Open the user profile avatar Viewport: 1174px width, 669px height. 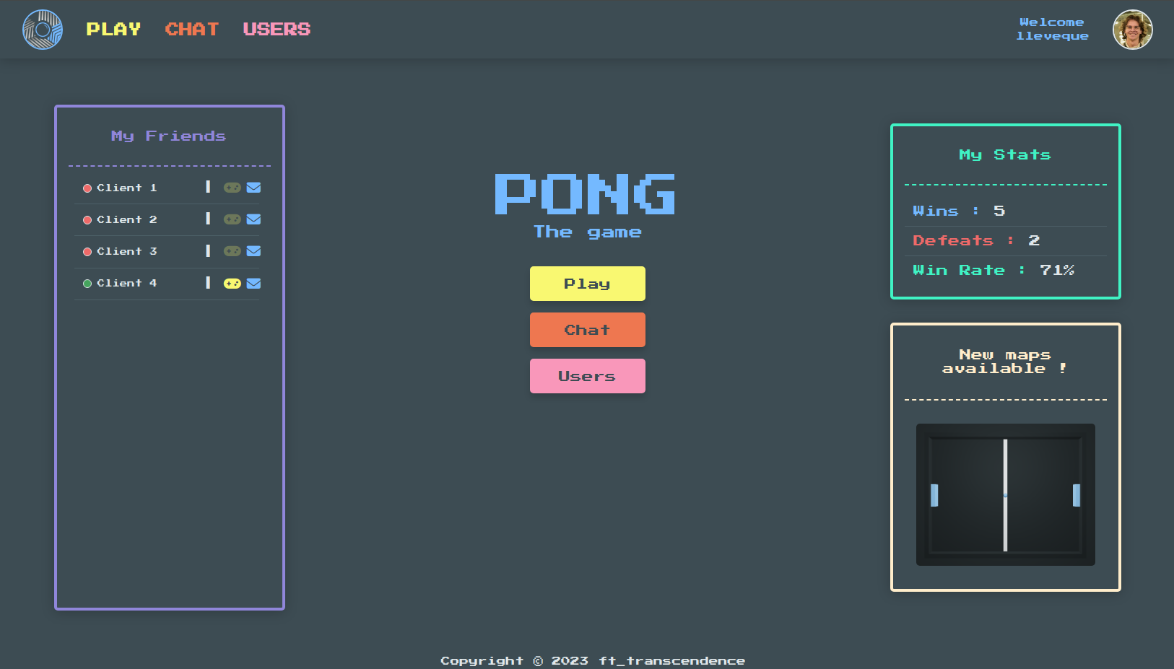[x=1132, y=30]
